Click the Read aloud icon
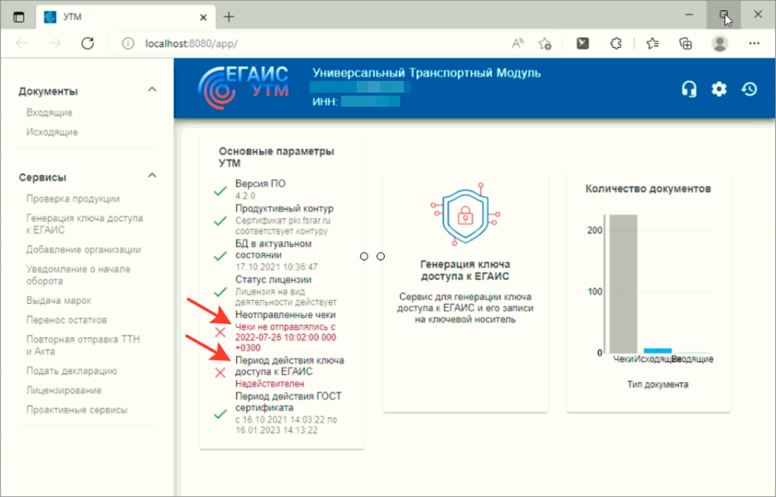Screen dimensions: 776x497 [518, 43]
